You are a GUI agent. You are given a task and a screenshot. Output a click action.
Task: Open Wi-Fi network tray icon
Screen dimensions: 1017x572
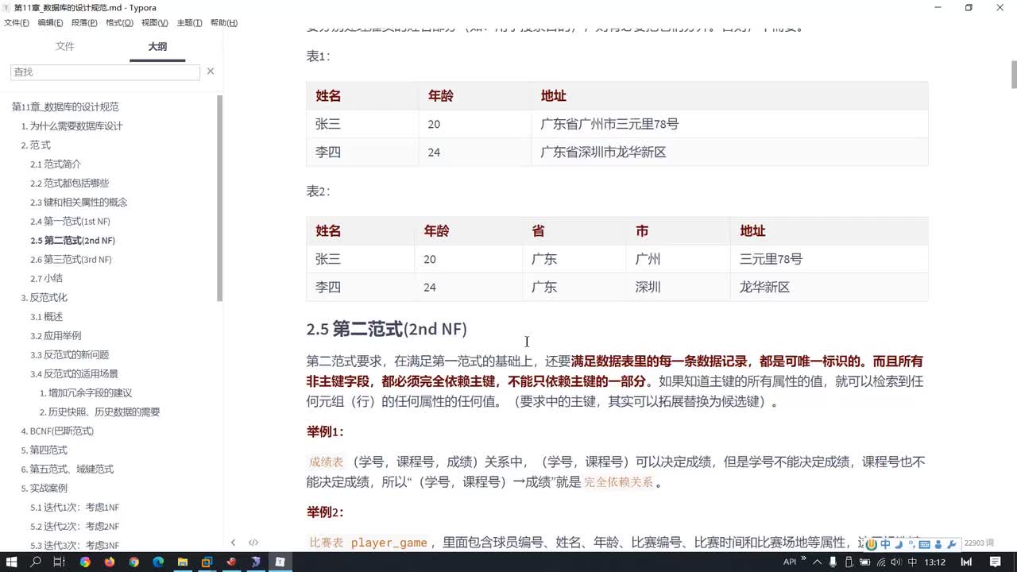[881, 562]
